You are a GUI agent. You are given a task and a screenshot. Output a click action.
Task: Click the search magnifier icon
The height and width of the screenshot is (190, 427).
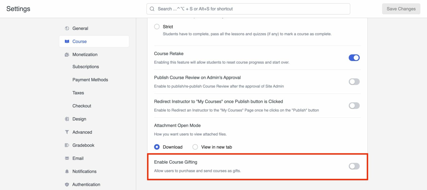[x=152, y=9]
